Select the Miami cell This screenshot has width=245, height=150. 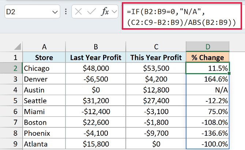[44, 111]
